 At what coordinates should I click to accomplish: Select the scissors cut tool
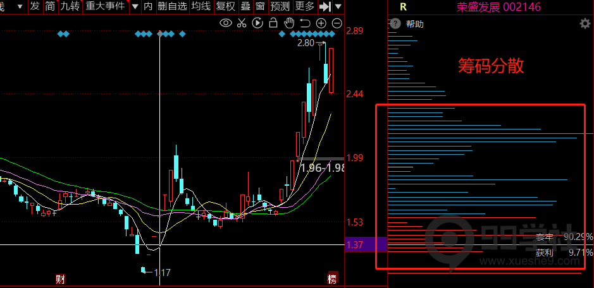coord(242,23)
